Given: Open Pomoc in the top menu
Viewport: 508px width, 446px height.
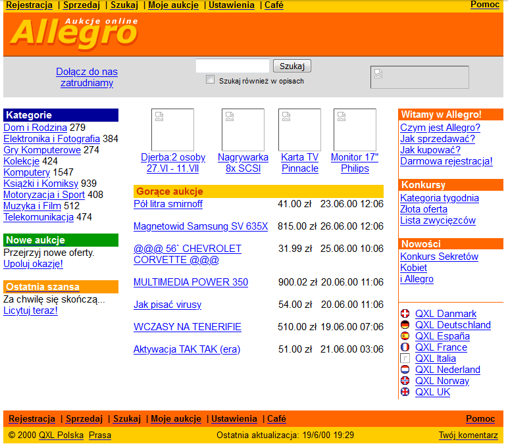Looking at the screenshot, I should (x=485, y=5).
